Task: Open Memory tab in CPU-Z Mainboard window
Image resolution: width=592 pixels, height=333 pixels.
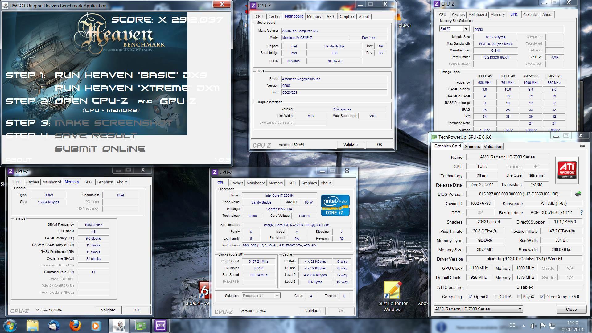Action: coord(314,16)
